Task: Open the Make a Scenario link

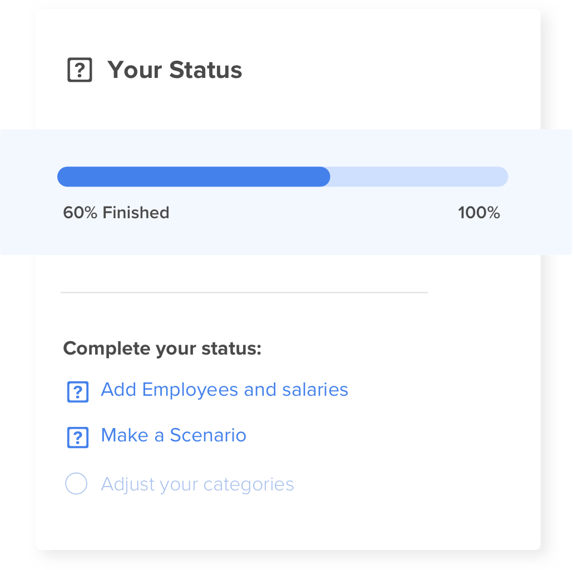Action: point(174,435)
